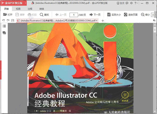Click the undo arrow icon
The image size is (157, 114).
[3, 20]
